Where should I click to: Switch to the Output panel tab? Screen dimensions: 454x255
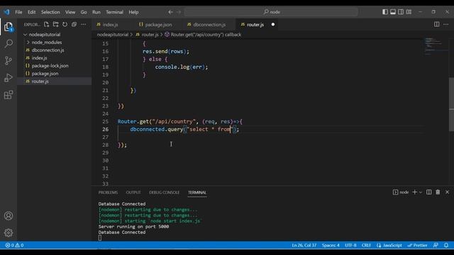tap(133, 192)
